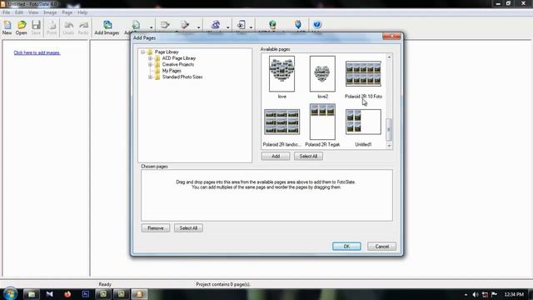Select the Page Library tree label
Viewport: 533px width, 300px height.
coord(167,52)
